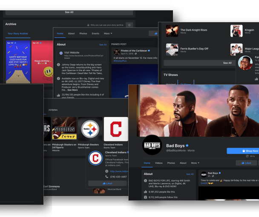Click the external link icon beside bit.ly
The height and width of the screenshot is (217, 259).
coord(247,156)
